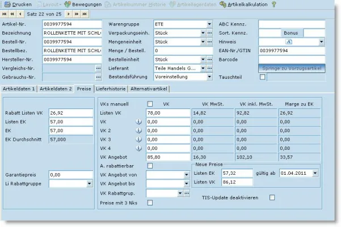
Task: Click the info icon beside VK 4
Action: click(138, 148)
